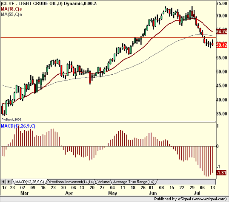
Task: Show the Average True Range(14) tab
Action: (134, 182)
